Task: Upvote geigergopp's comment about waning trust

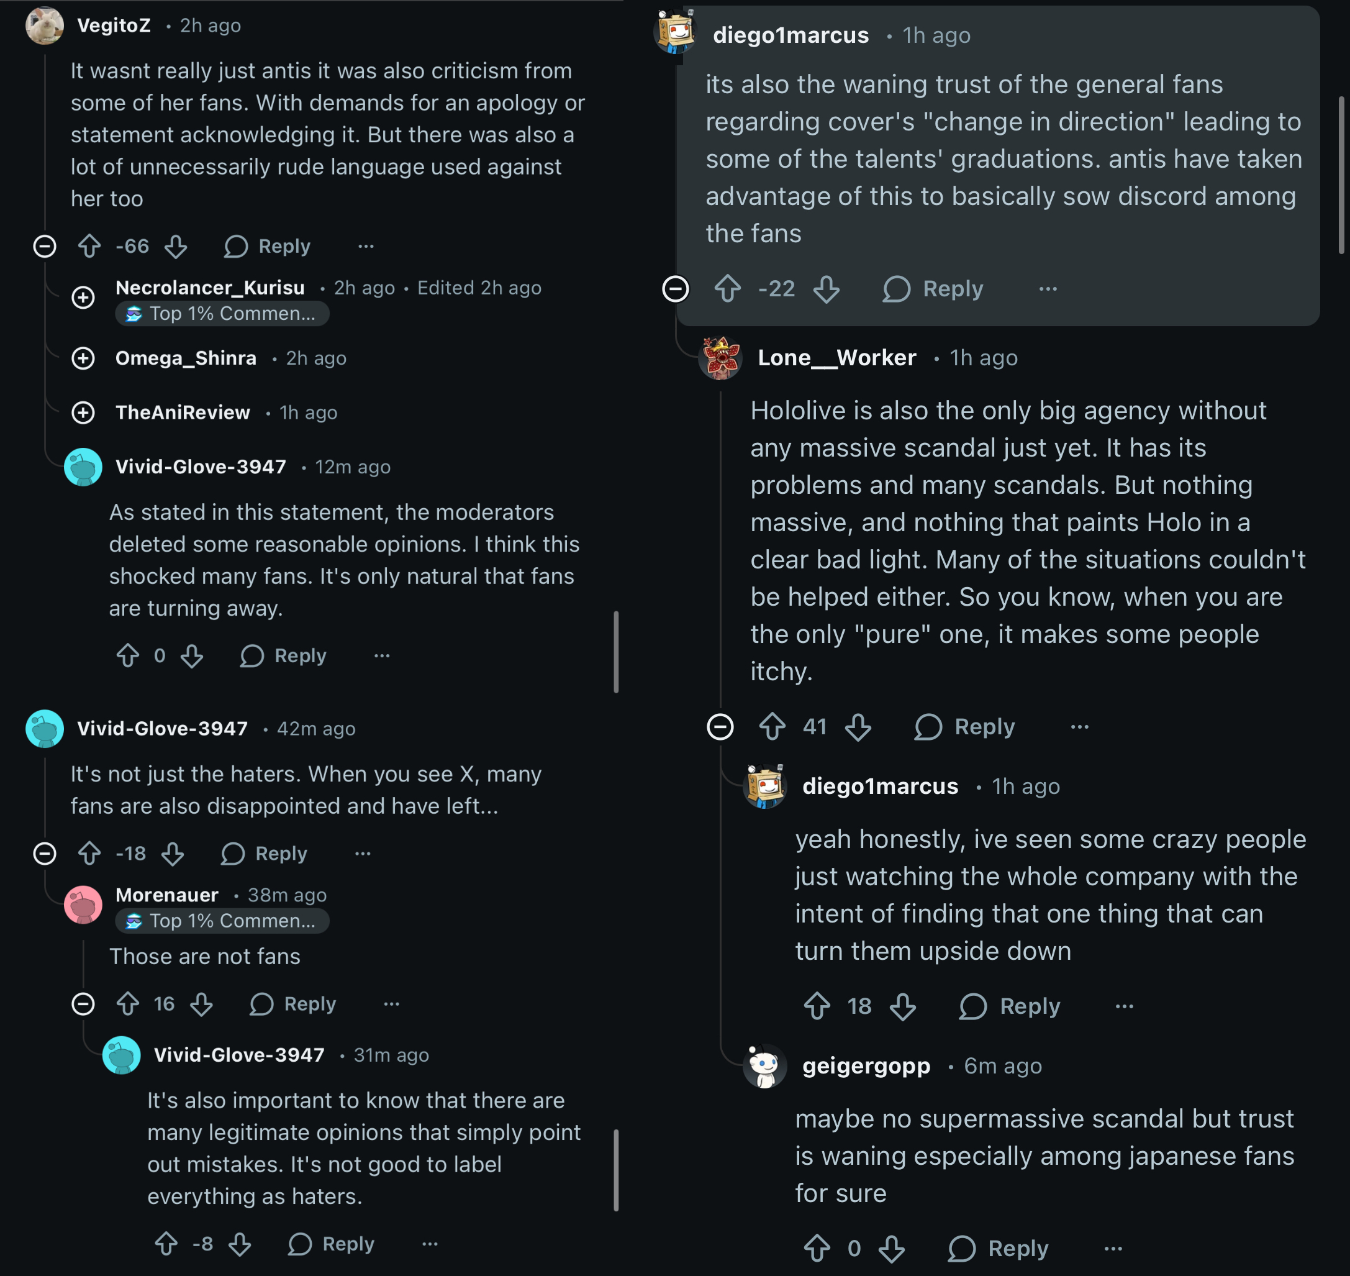Action: [x=817, y=1248]
